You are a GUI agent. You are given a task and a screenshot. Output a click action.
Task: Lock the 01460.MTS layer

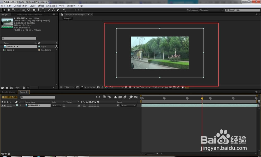[10, 105]
